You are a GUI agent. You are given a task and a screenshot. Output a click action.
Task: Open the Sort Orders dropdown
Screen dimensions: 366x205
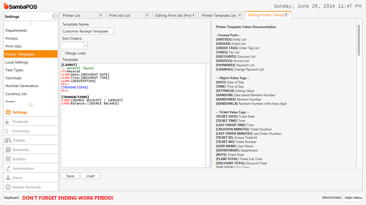click(85, 45)
